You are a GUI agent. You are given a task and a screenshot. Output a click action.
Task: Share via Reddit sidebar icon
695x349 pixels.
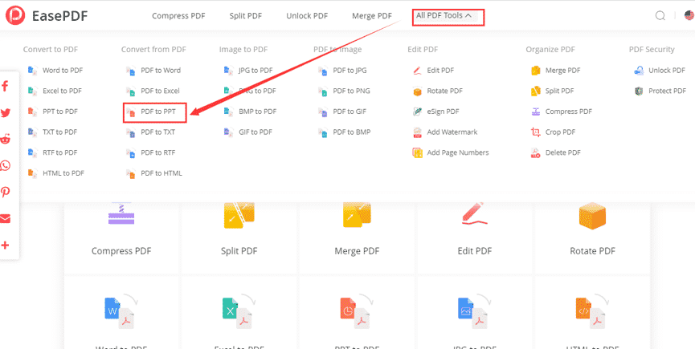pos(6,140)
